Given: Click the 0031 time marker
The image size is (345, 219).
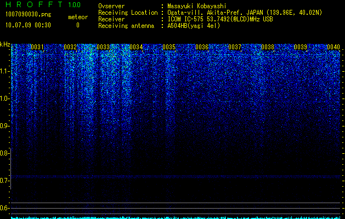Looking at the screenshot, I should click(x=37, y=47).
